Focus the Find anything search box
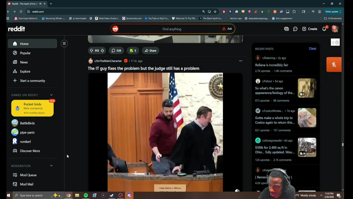 tap(172, 29)
